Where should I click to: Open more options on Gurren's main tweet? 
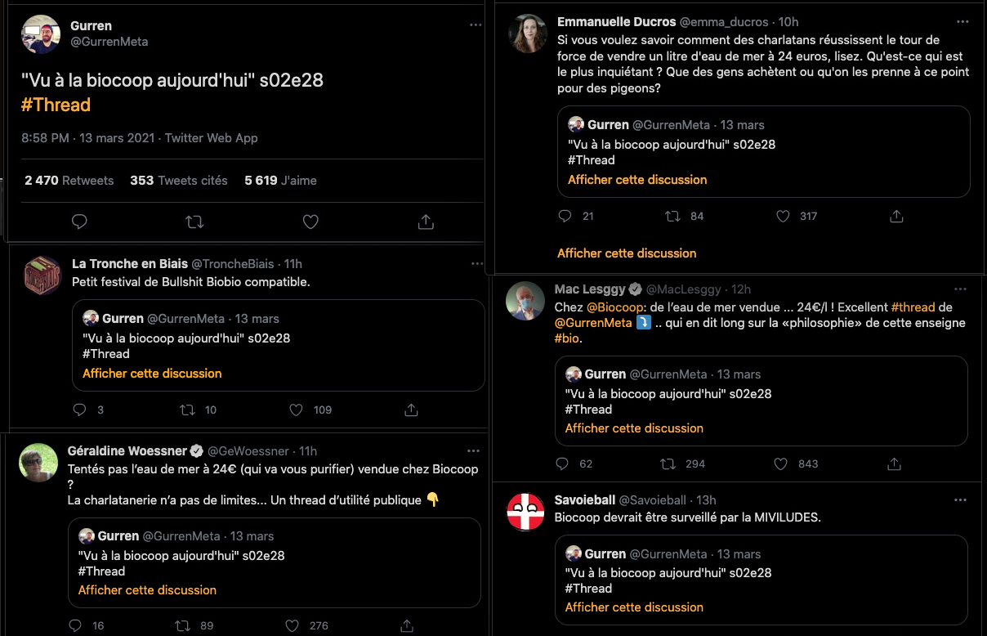point(476,25)
